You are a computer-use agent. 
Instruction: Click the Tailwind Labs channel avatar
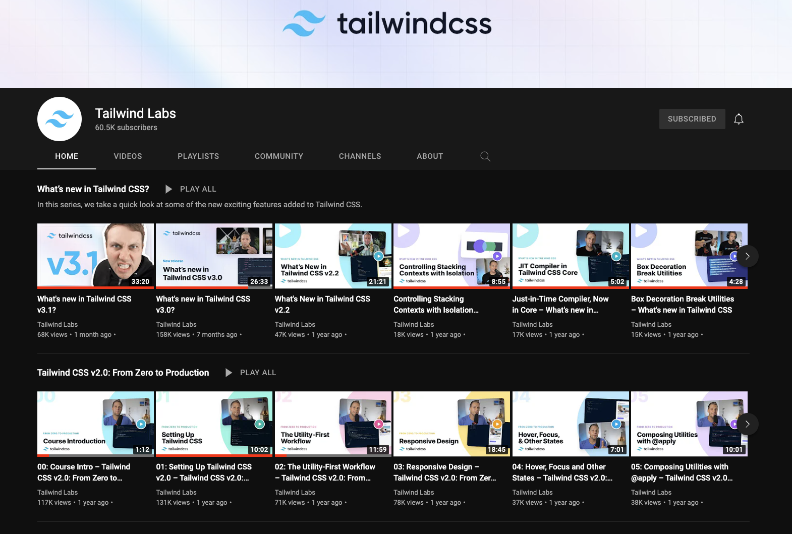60,119
